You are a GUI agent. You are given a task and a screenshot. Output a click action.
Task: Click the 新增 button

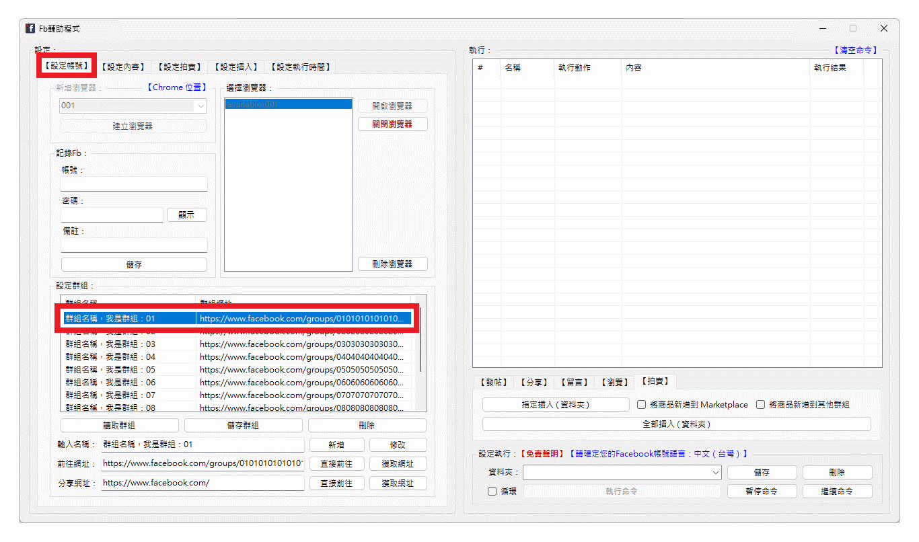pos(337,444)
